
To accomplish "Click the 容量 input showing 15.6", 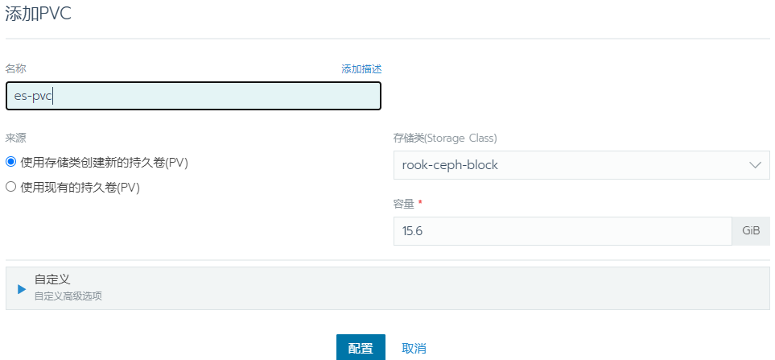I will coord(563,231).
